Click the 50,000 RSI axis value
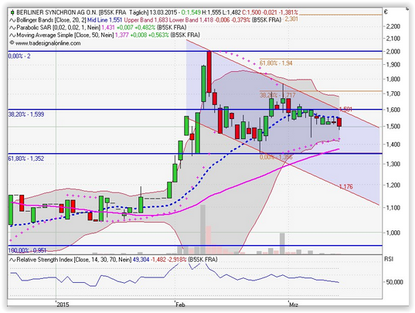The height and width of the screenshot is (313, 415). 394,282
